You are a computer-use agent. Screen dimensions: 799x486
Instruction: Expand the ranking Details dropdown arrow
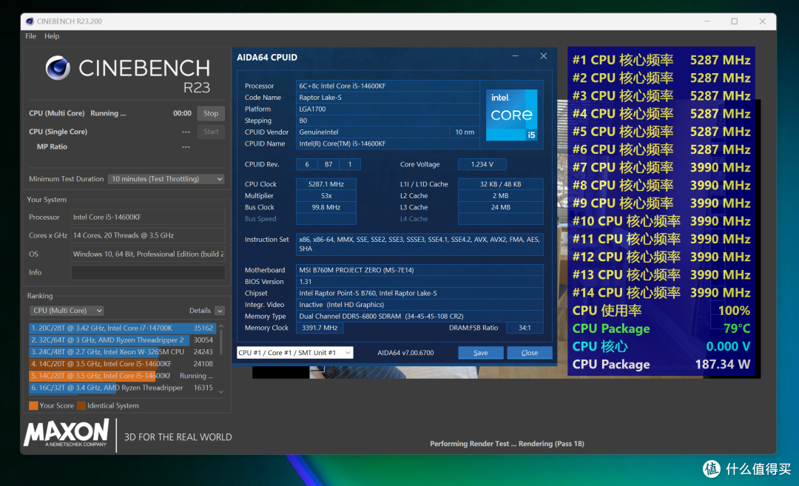[220, 311]
